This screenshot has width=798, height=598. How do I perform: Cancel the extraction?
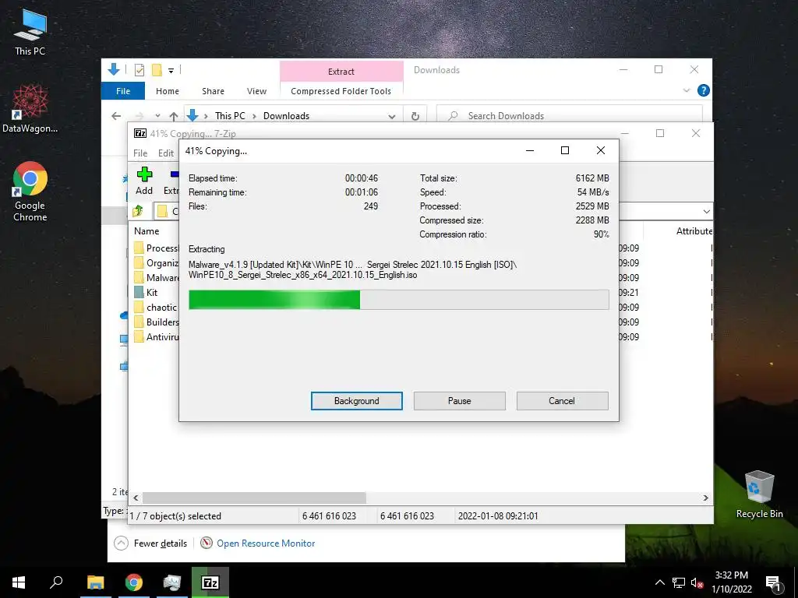562,401
